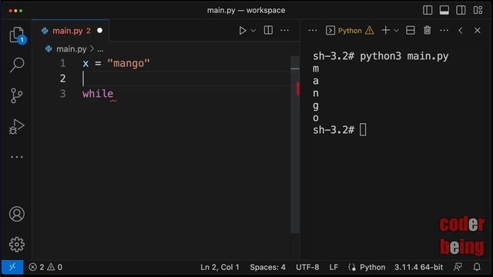This screenshot has width=493, height=277.
Task: Change indentation via Spaces: 4
Action: tap(267, 267)
